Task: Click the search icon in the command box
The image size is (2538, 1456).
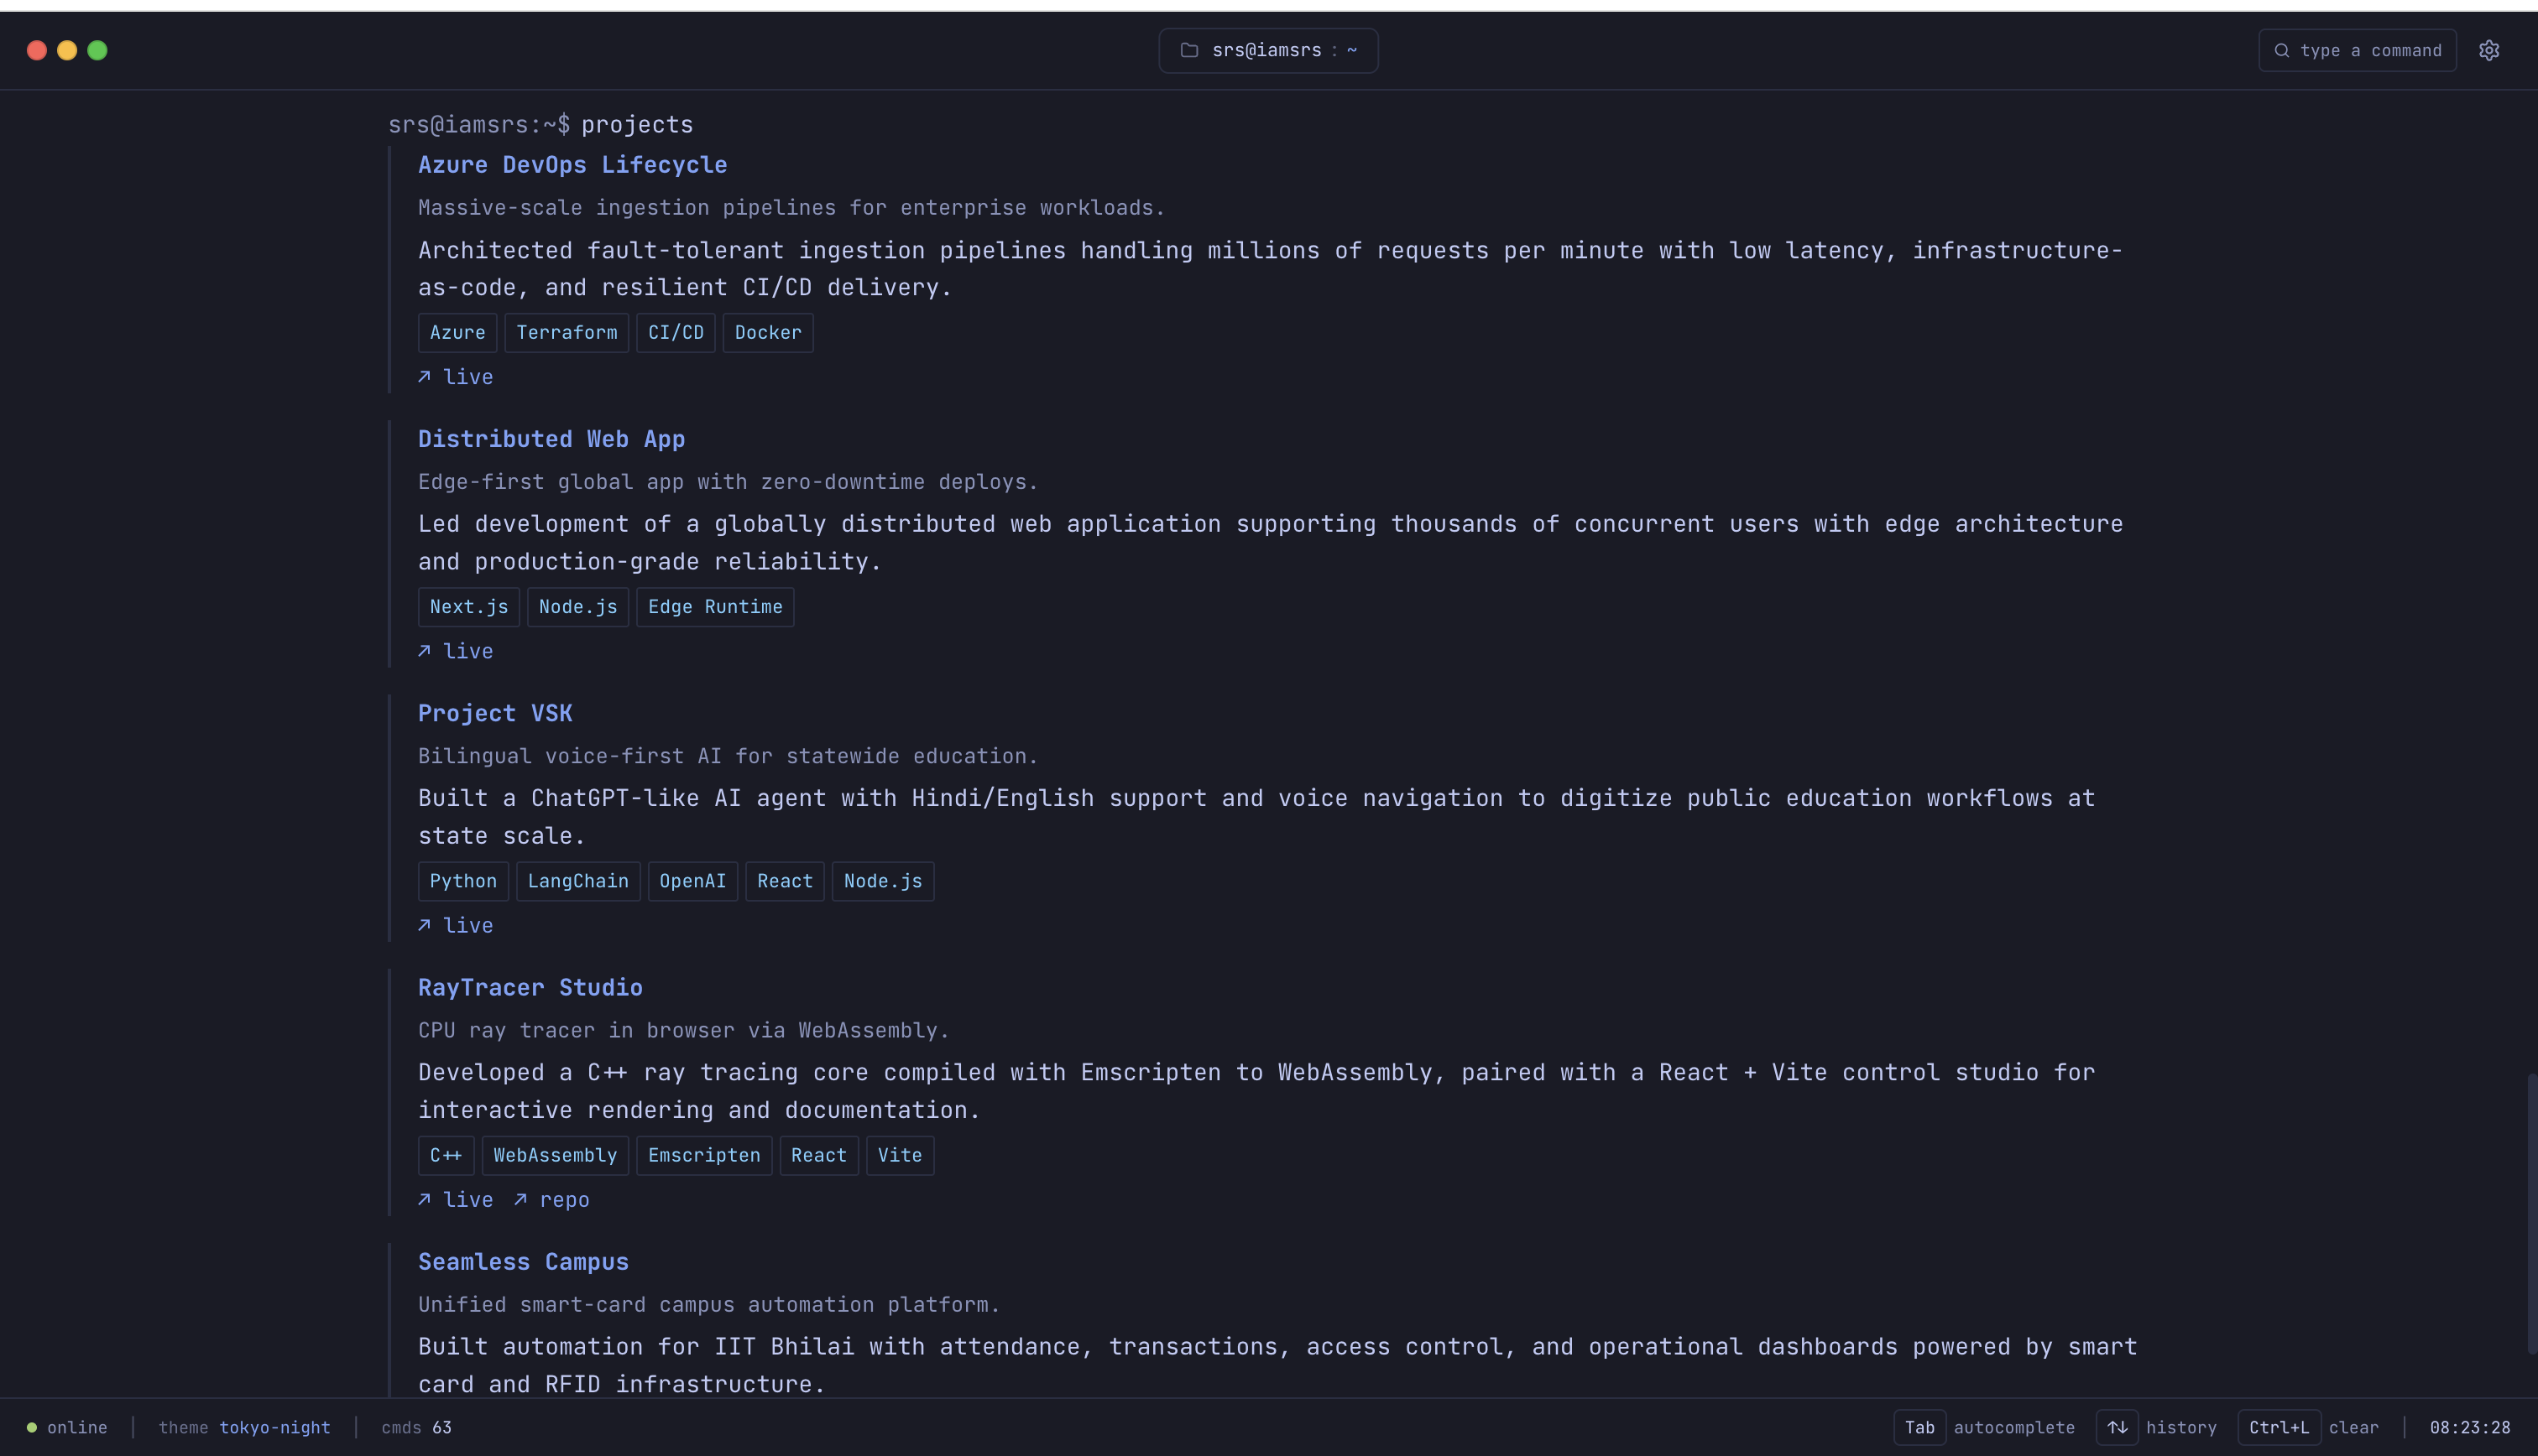Action: click(2281, 50)
